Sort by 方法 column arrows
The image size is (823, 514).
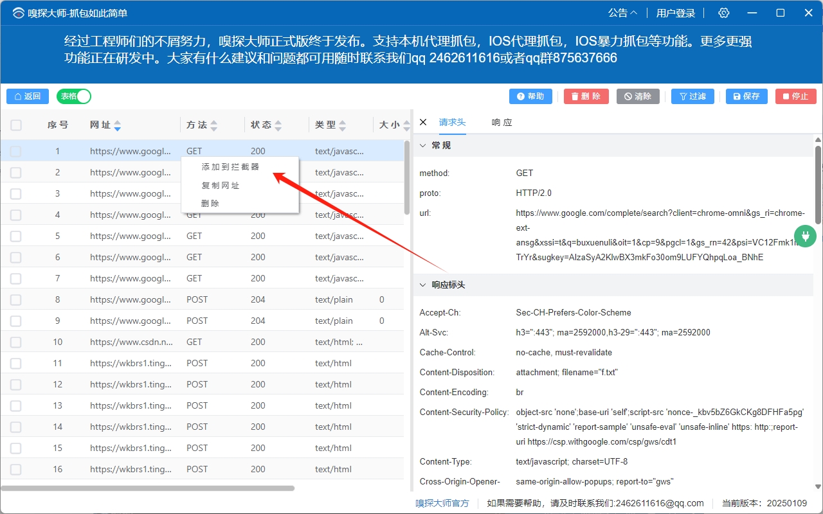click(x=214, y=125)
